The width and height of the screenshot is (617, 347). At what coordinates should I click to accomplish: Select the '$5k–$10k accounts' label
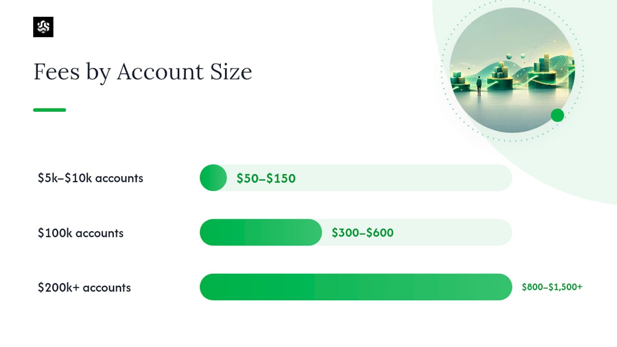pyautogui.click(x=91, y=178)
